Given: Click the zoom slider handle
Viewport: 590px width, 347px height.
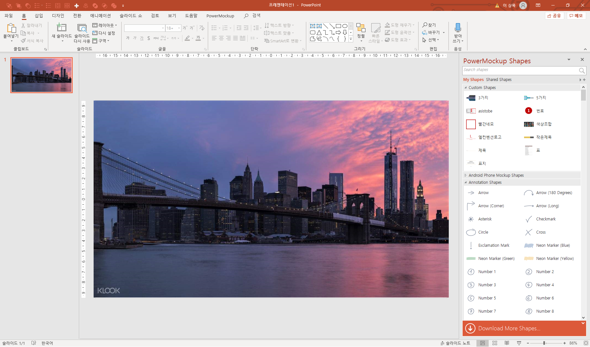Looking at the screenshot, I should (544, 343).
